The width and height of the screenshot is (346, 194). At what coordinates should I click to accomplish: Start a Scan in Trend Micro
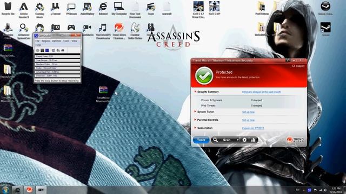tap(227, 140)
